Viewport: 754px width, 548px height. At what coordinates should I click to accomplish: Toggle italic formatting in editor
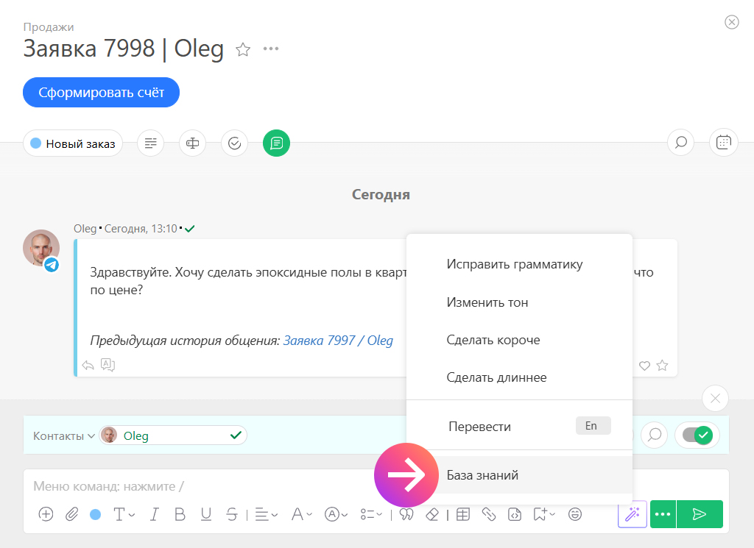155,514
